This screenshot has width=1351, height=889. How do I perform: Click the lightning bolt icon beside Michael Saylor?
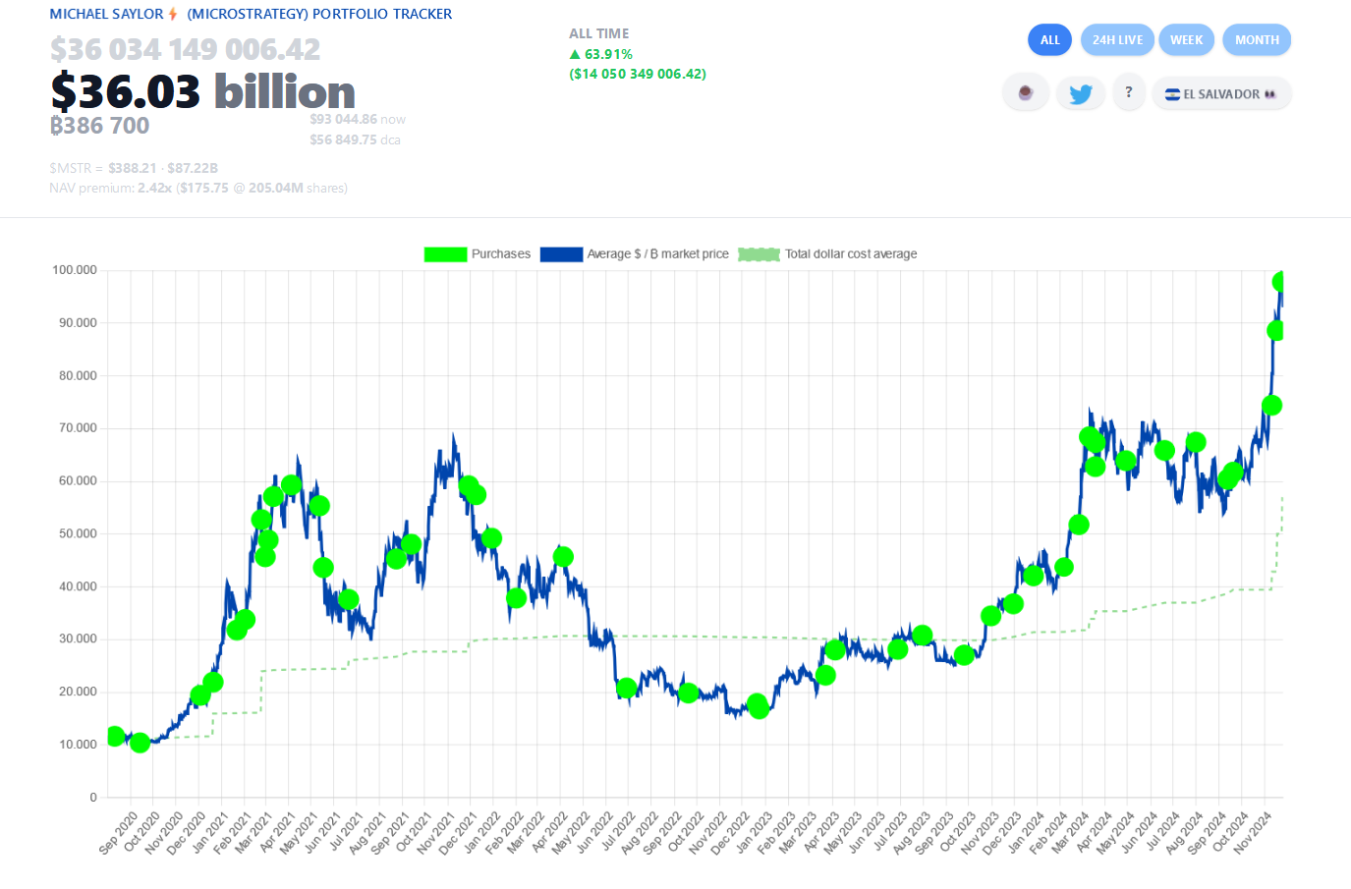(173, 14)
